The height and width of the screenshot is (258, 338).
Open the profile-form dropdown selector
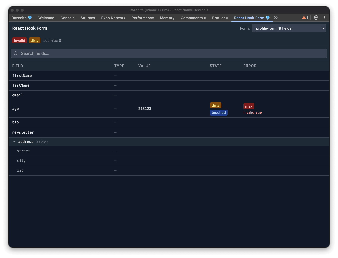tap(289, 28)
